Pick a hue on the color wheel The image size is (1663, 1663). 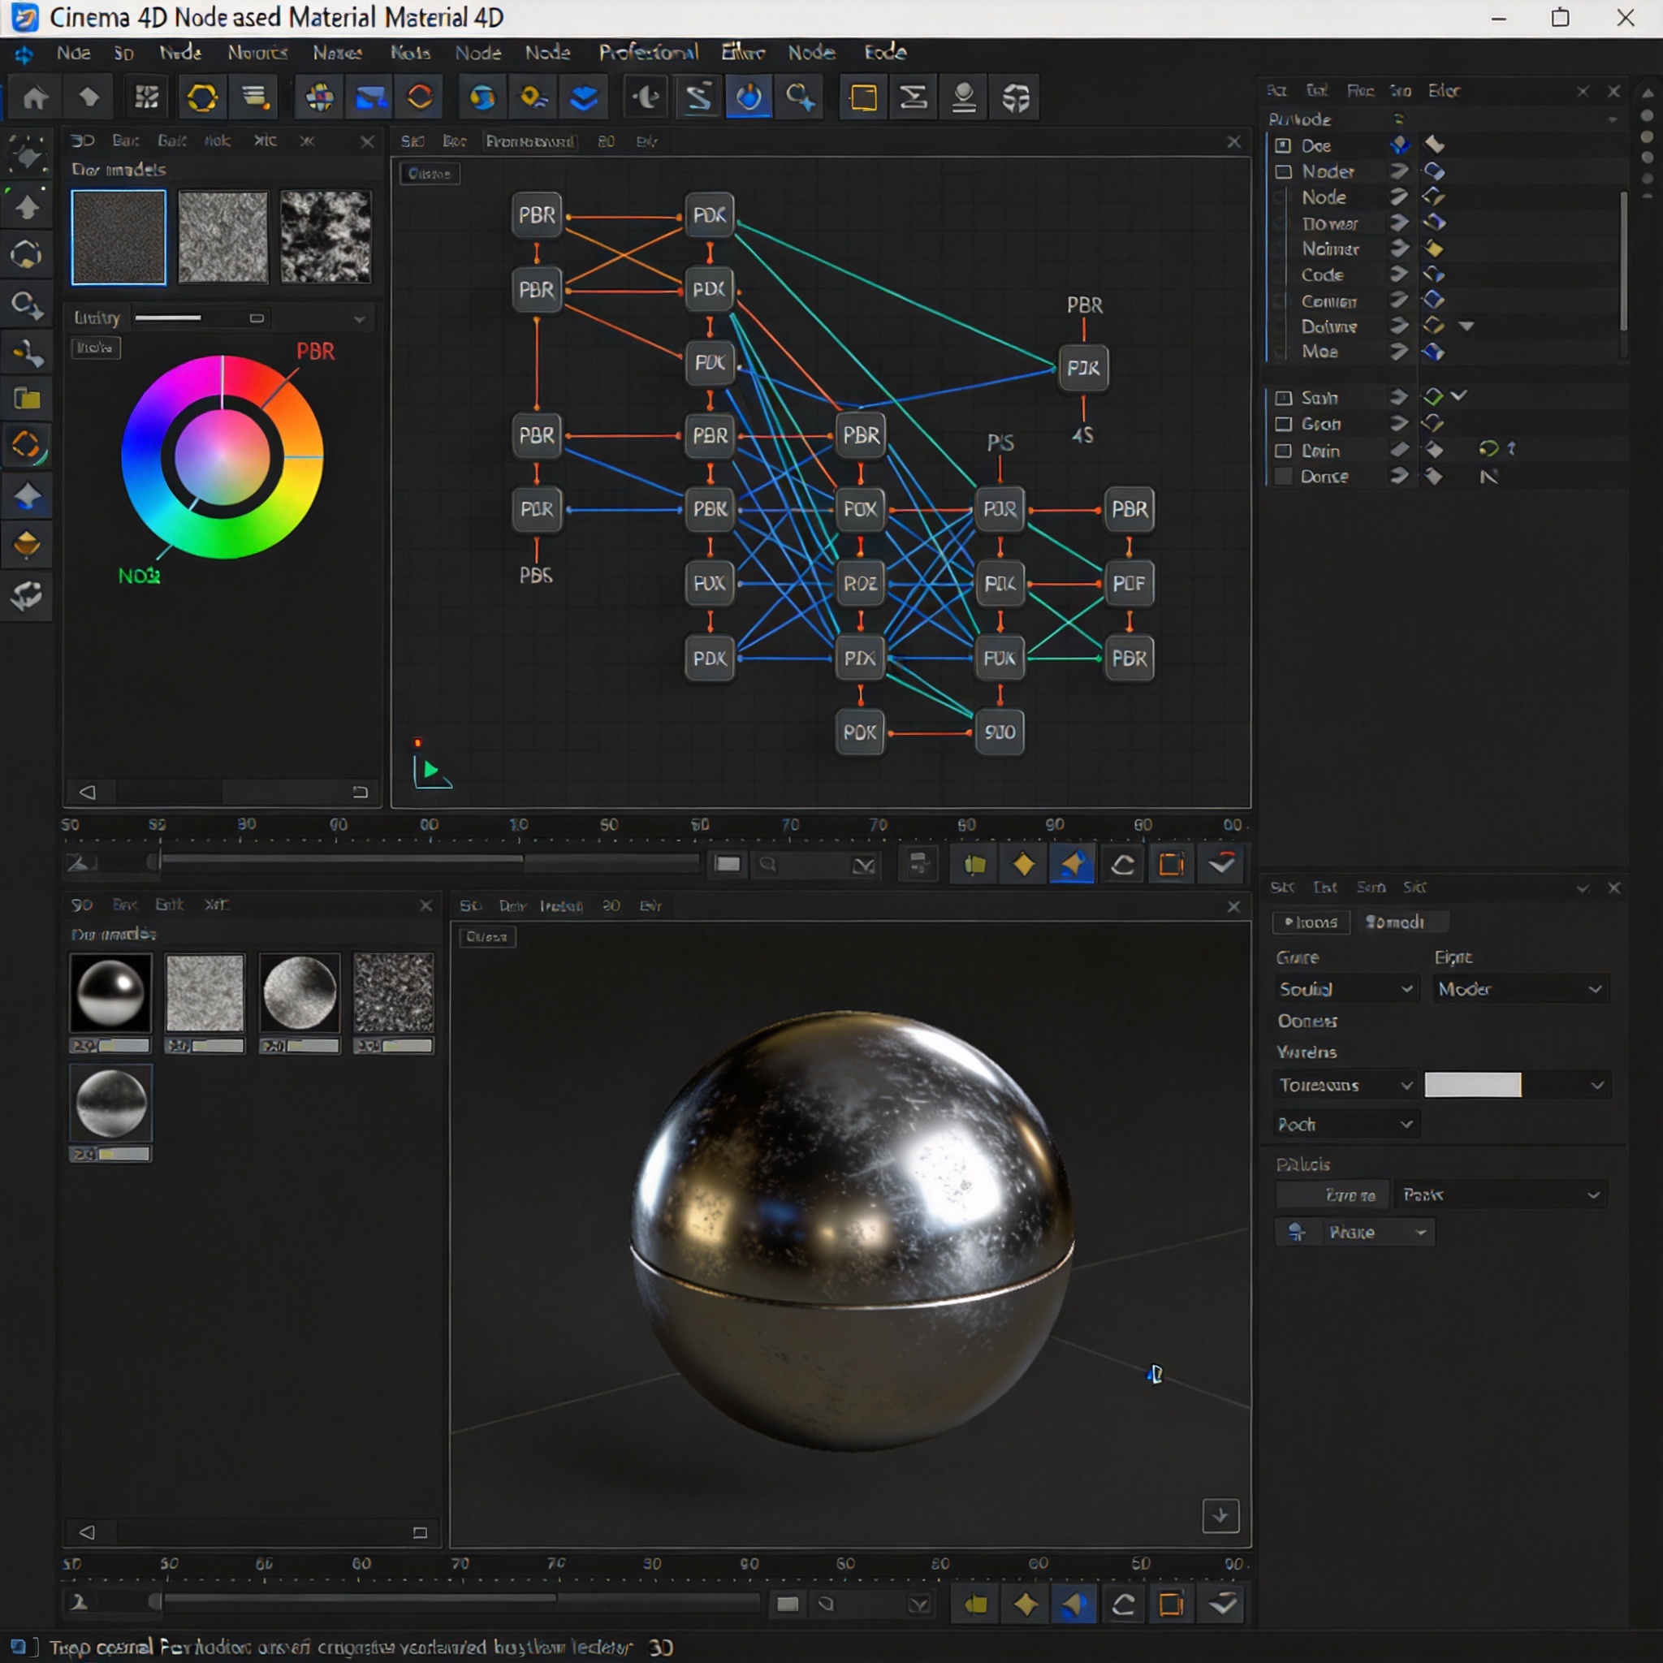coord(222,457)
